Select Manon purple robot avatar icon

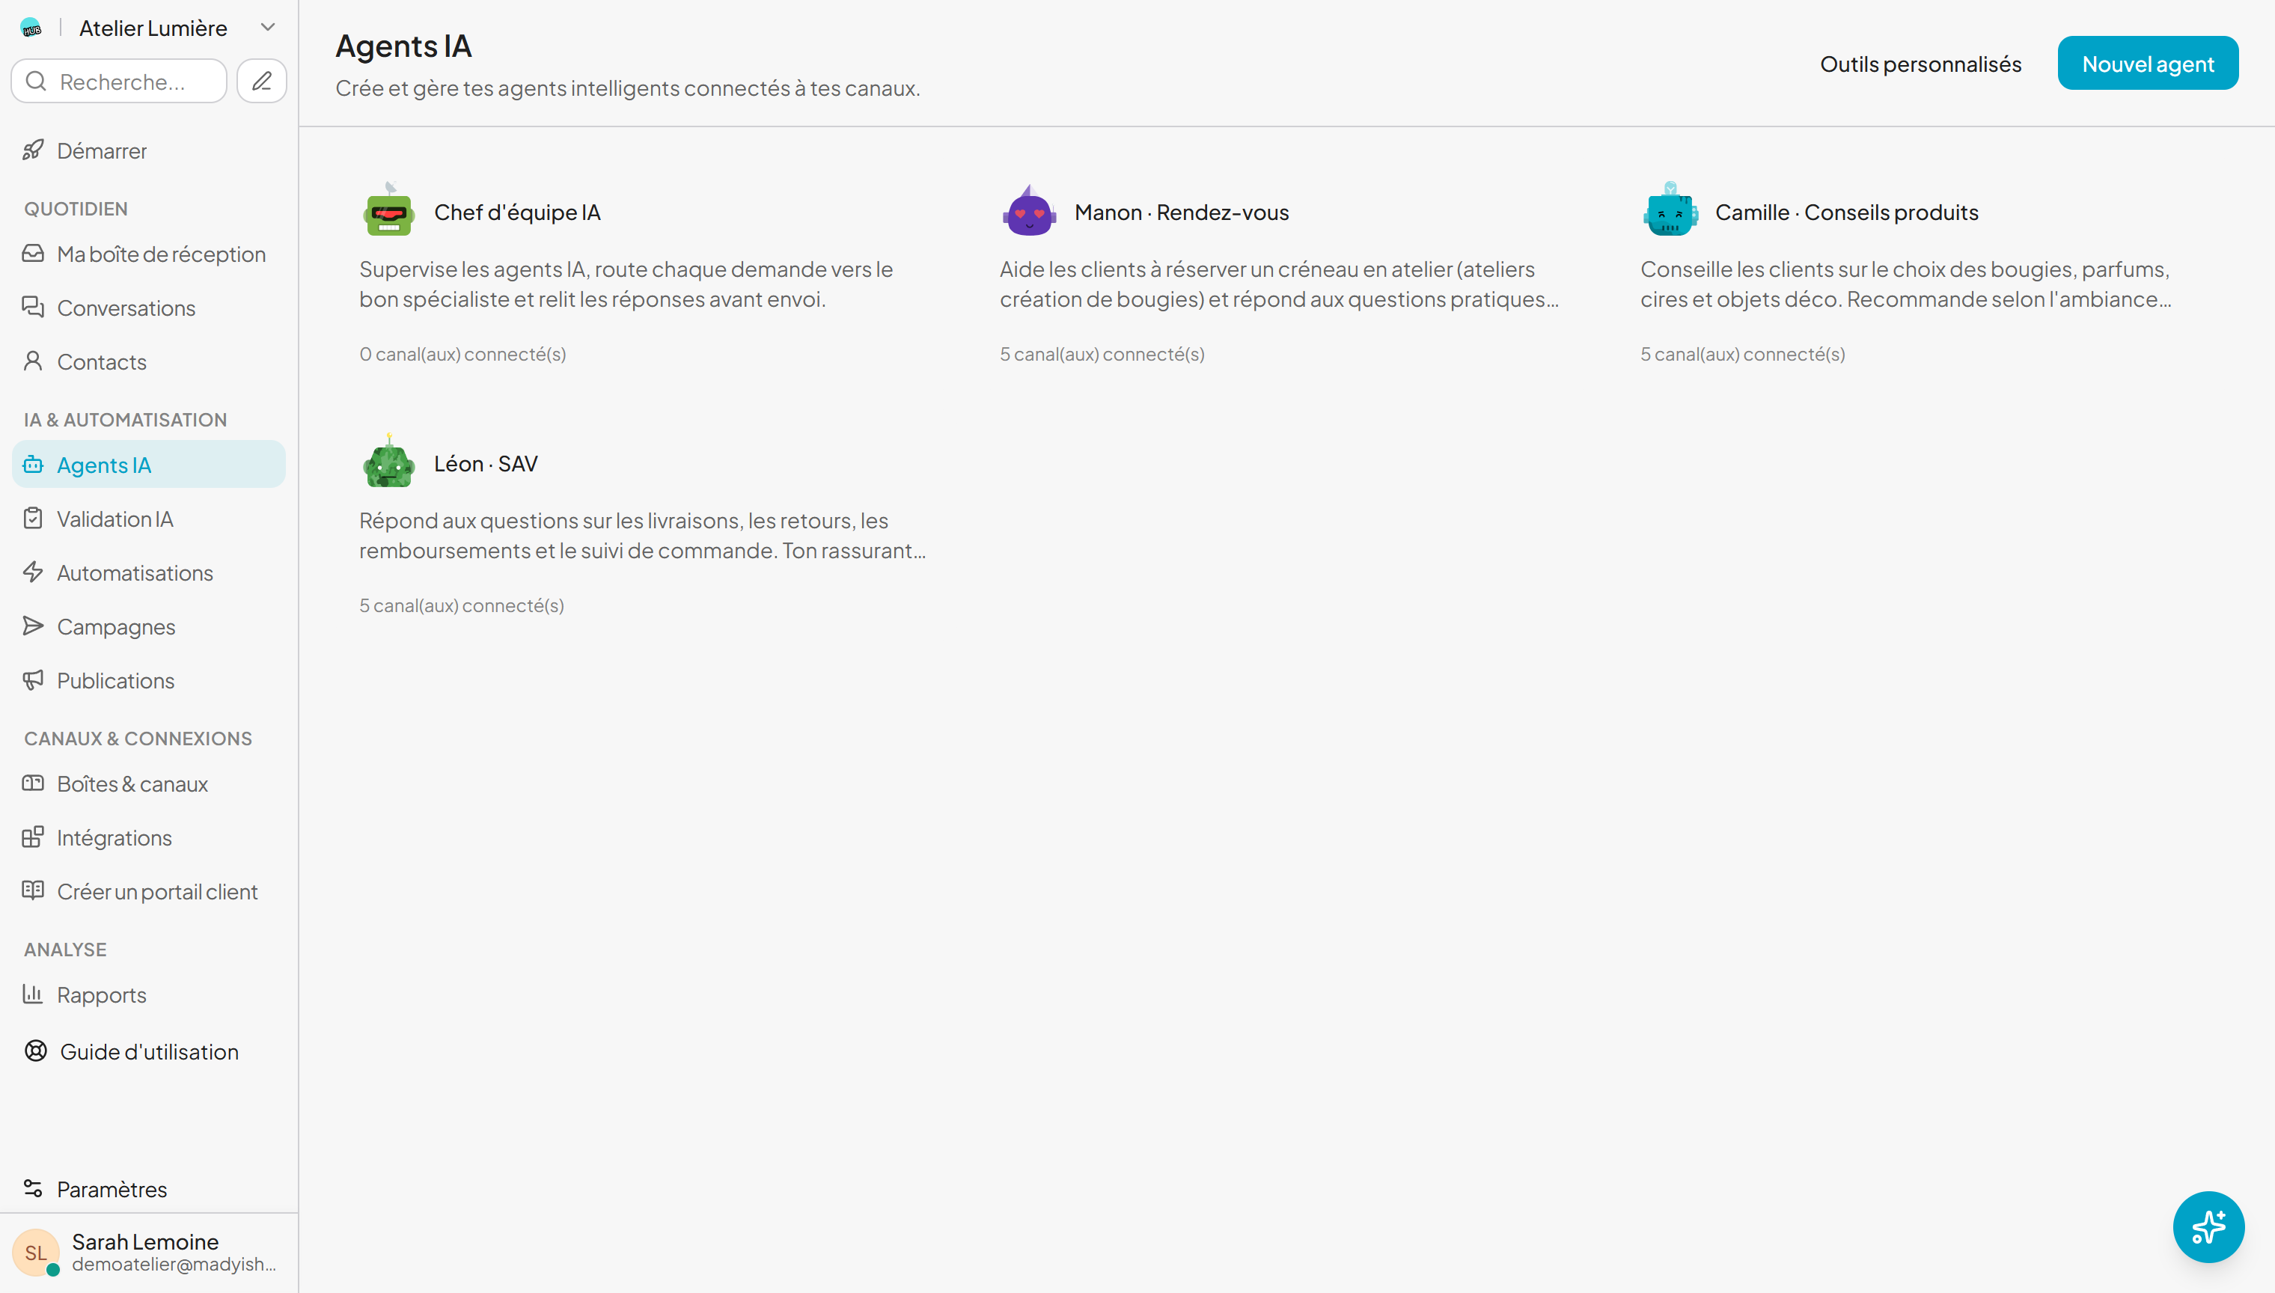(1029, 210)
